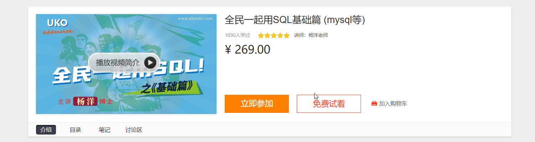
Task: Click the play icon on video preview
Action: pos(150,62)
